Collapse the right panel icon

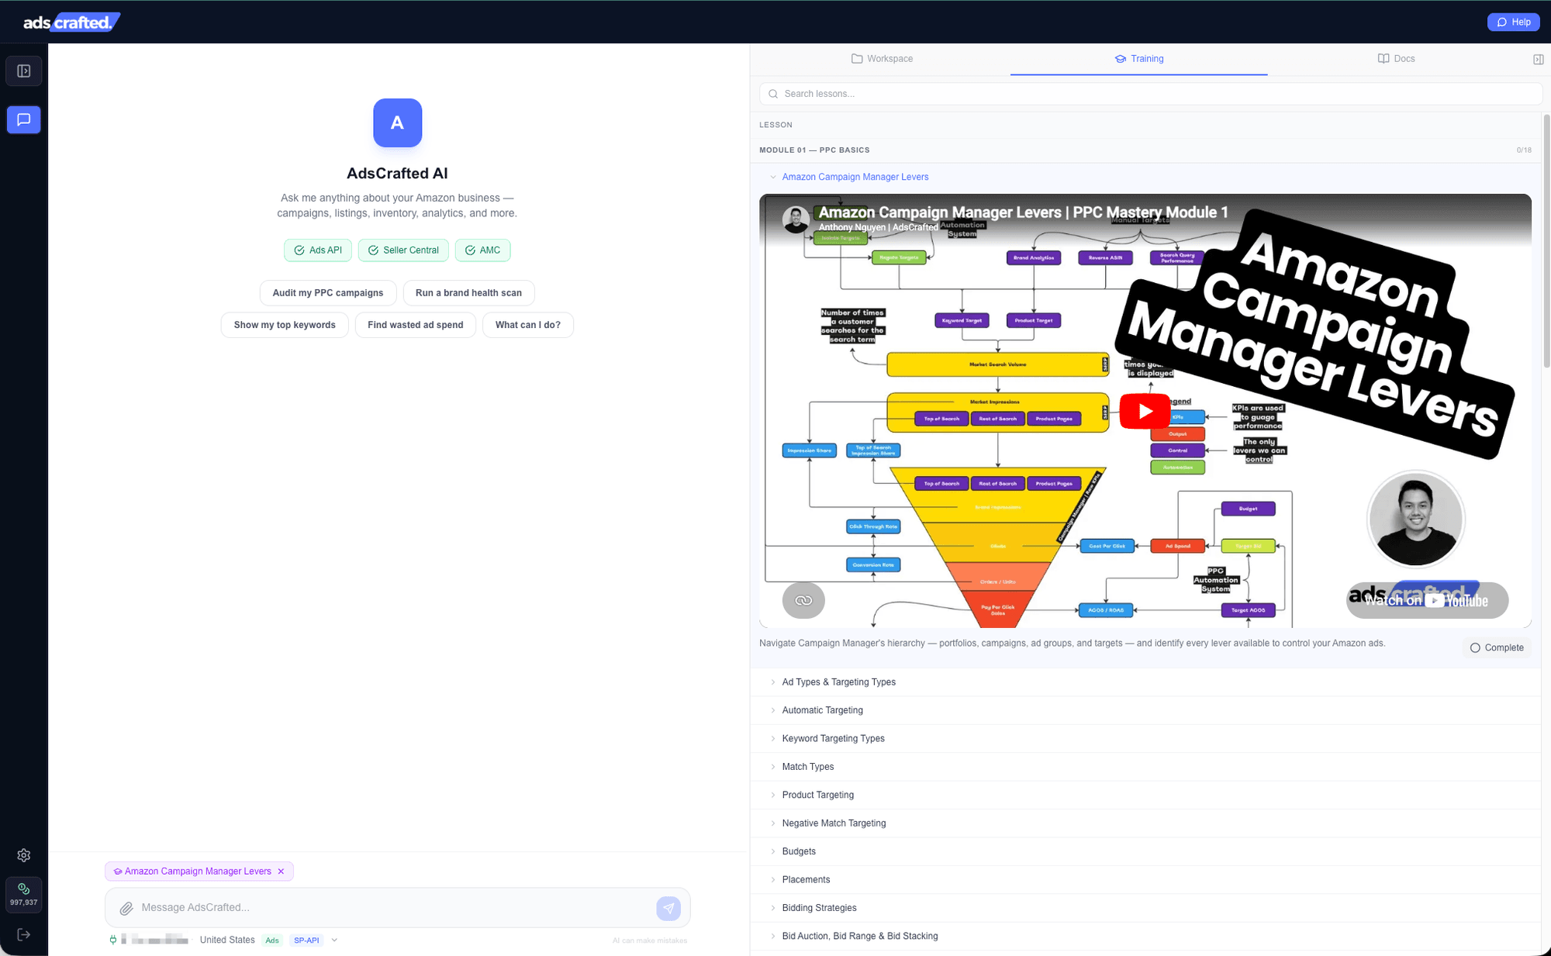coord(1539,59)
